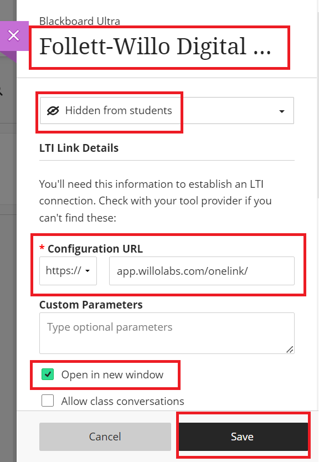This screenshot has width=319, height=462.
Task: Edit the Follett-Willo Digital title
Action: coord(155,47)
